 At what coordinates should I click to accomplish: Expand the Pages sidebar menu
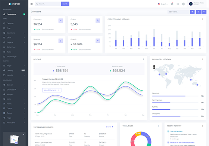14,66
